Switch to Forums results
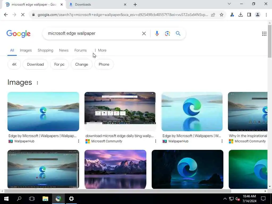Screen dimensions: 272x204 click(80, 50)
